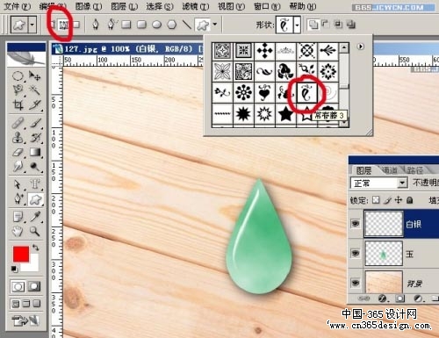
Task: Select the Magic Wand tool
Action: pyautogui.click(x=35, y=90)
